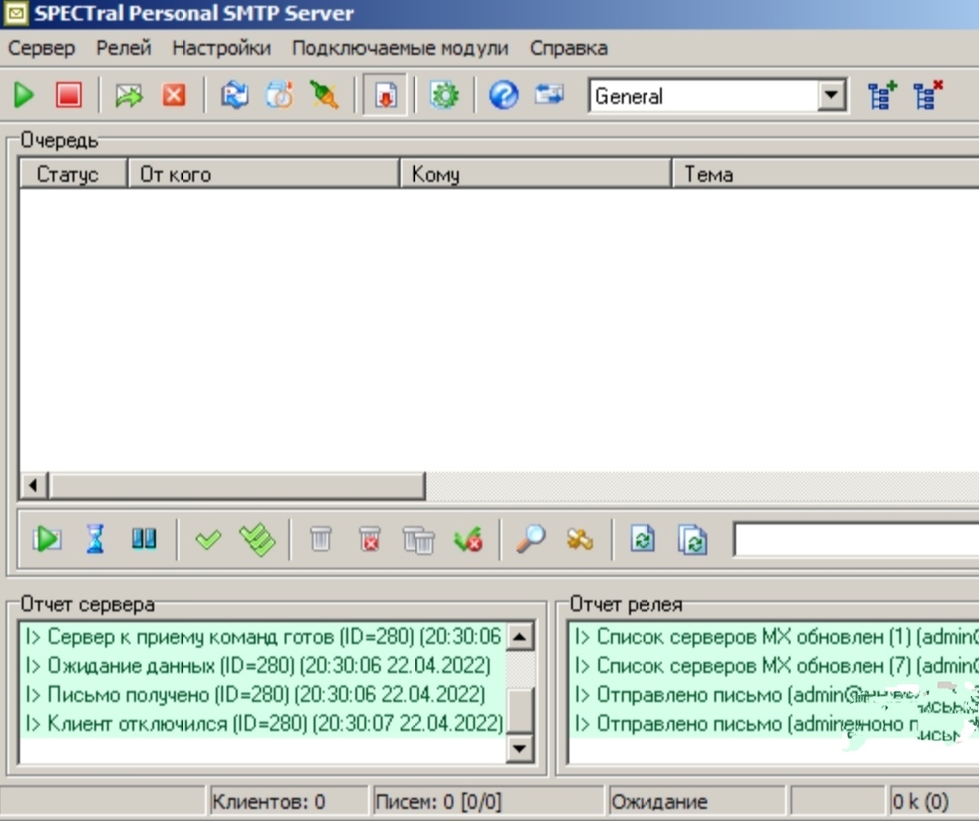
Task: Click the blue refresh arrows icon in the top toolbar
Action: coord(235,95)
